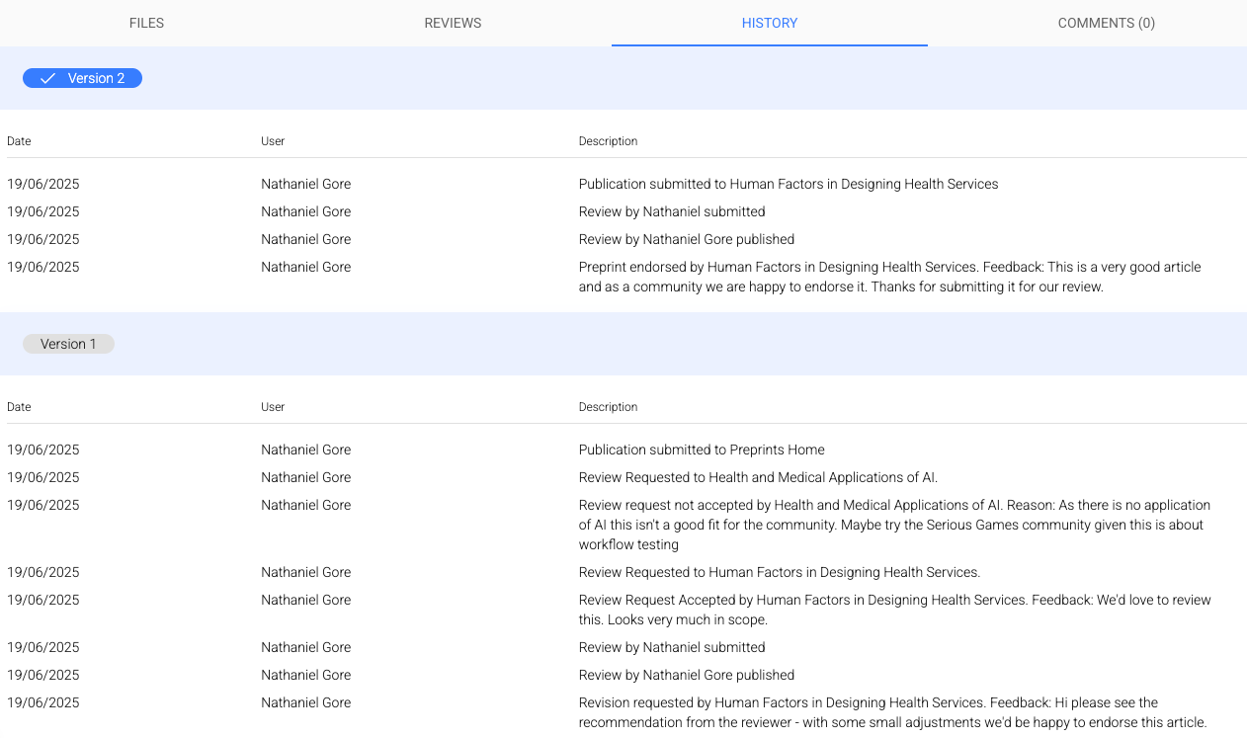The width and height of the screenshot is (1247, 738).
Task: Select the 'Preprint endorsed by Human Factors' entry
Action: click(889, 277)
